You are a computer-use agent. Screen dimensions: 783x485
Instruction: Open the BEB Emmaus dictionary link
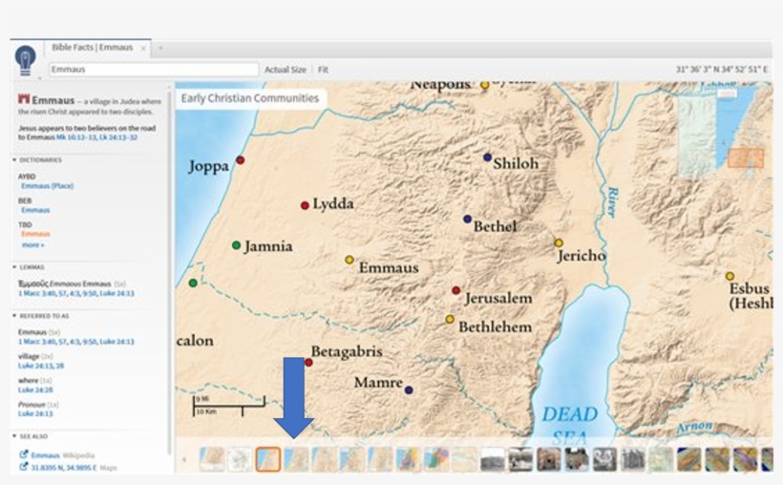[35, 210]
